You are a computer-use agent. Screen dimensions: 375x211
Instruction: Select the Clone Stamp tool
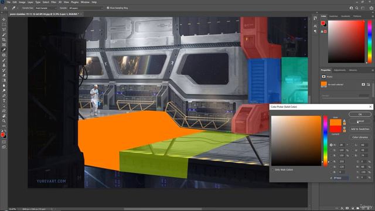[x=4, y=65]
